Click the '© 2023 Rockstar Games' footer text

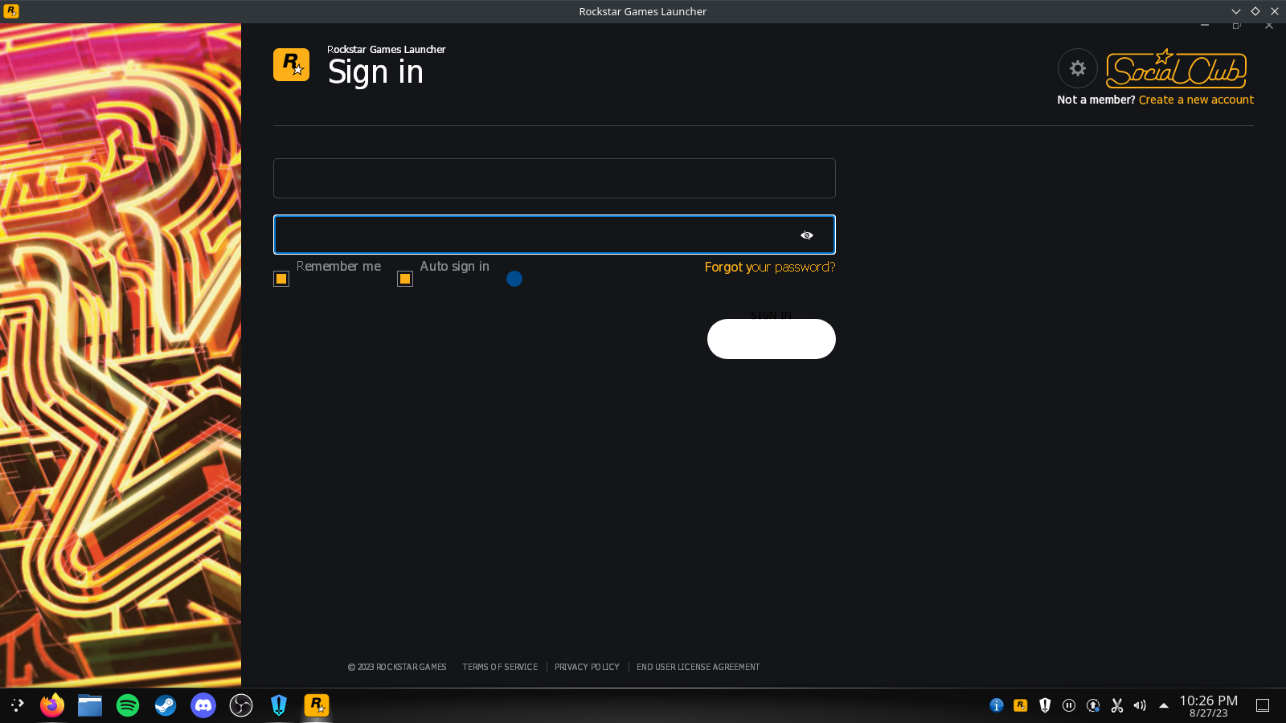pos(397,667)
